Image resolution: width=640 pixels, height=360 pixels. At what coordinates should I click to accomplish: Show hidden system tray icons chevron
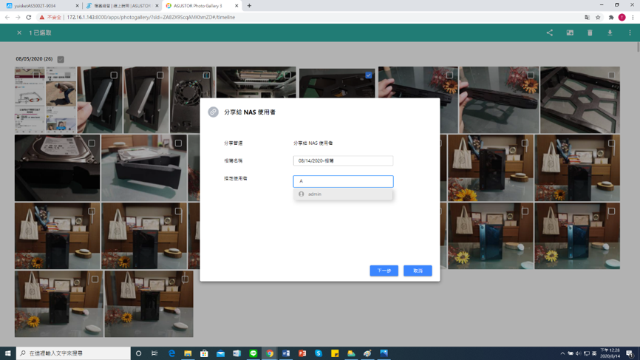562,353
